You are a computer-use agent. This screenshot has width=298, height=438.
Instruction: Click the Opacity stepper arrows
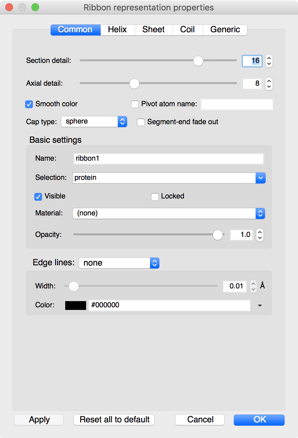pos(260,235)
